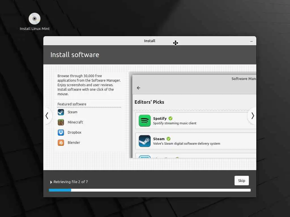Minimize the Install window
Image resolution: width=290 pixels, height=217 pixels.
coord(251,41)
